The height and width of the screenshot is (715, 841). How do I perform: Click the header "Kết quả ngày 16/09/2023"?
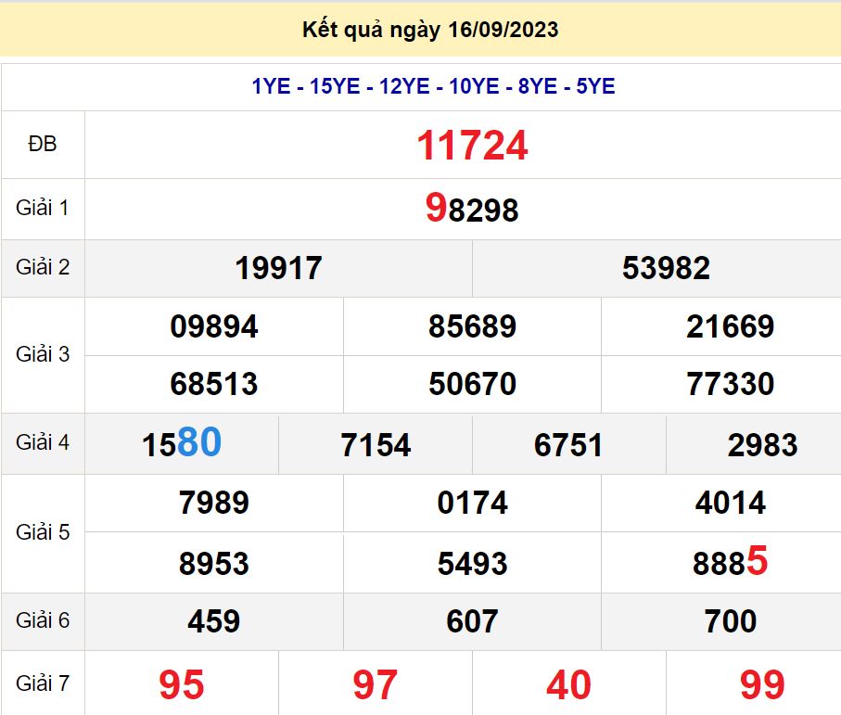click(430, 30)
